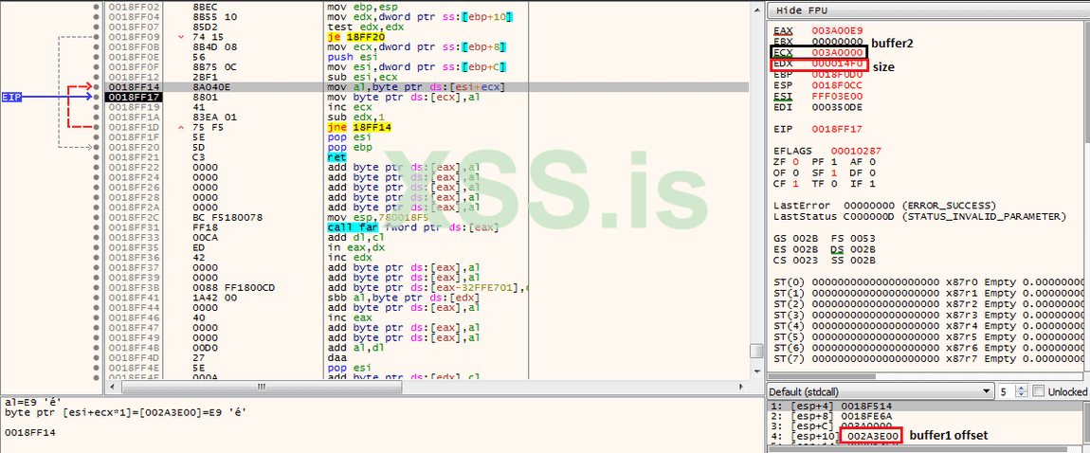Select the EIP register value 0018FF17
1090x453 pixels.
click(838, 129)
